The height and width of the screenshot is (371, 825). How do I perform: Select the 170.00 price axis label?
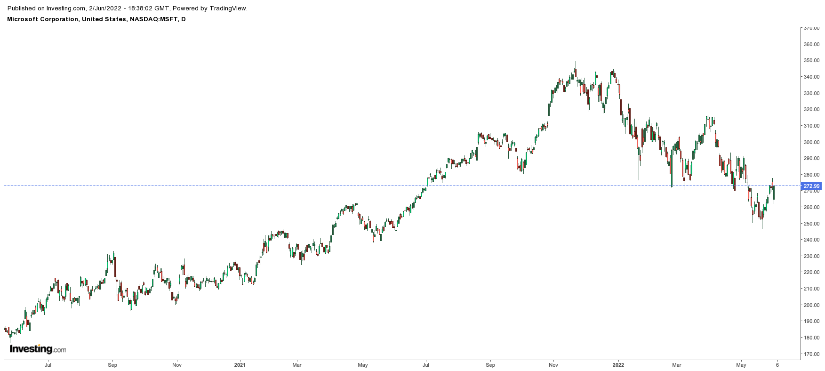pyautogui.click(x=812, y=354)
